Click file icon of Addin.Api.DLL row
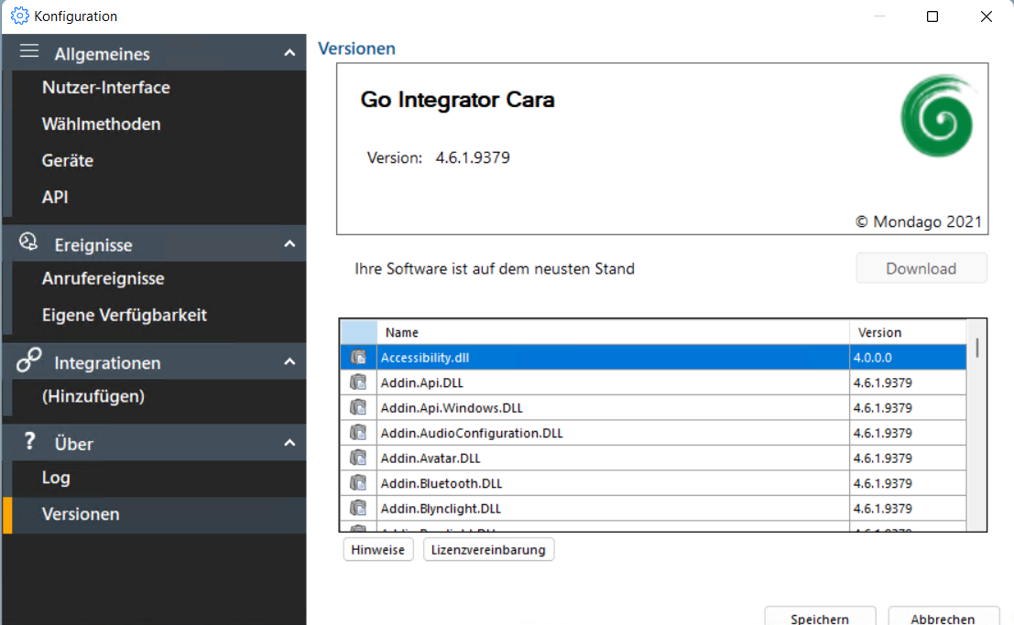Viewport: 1014px width, 625px height. tap(358, 382)
